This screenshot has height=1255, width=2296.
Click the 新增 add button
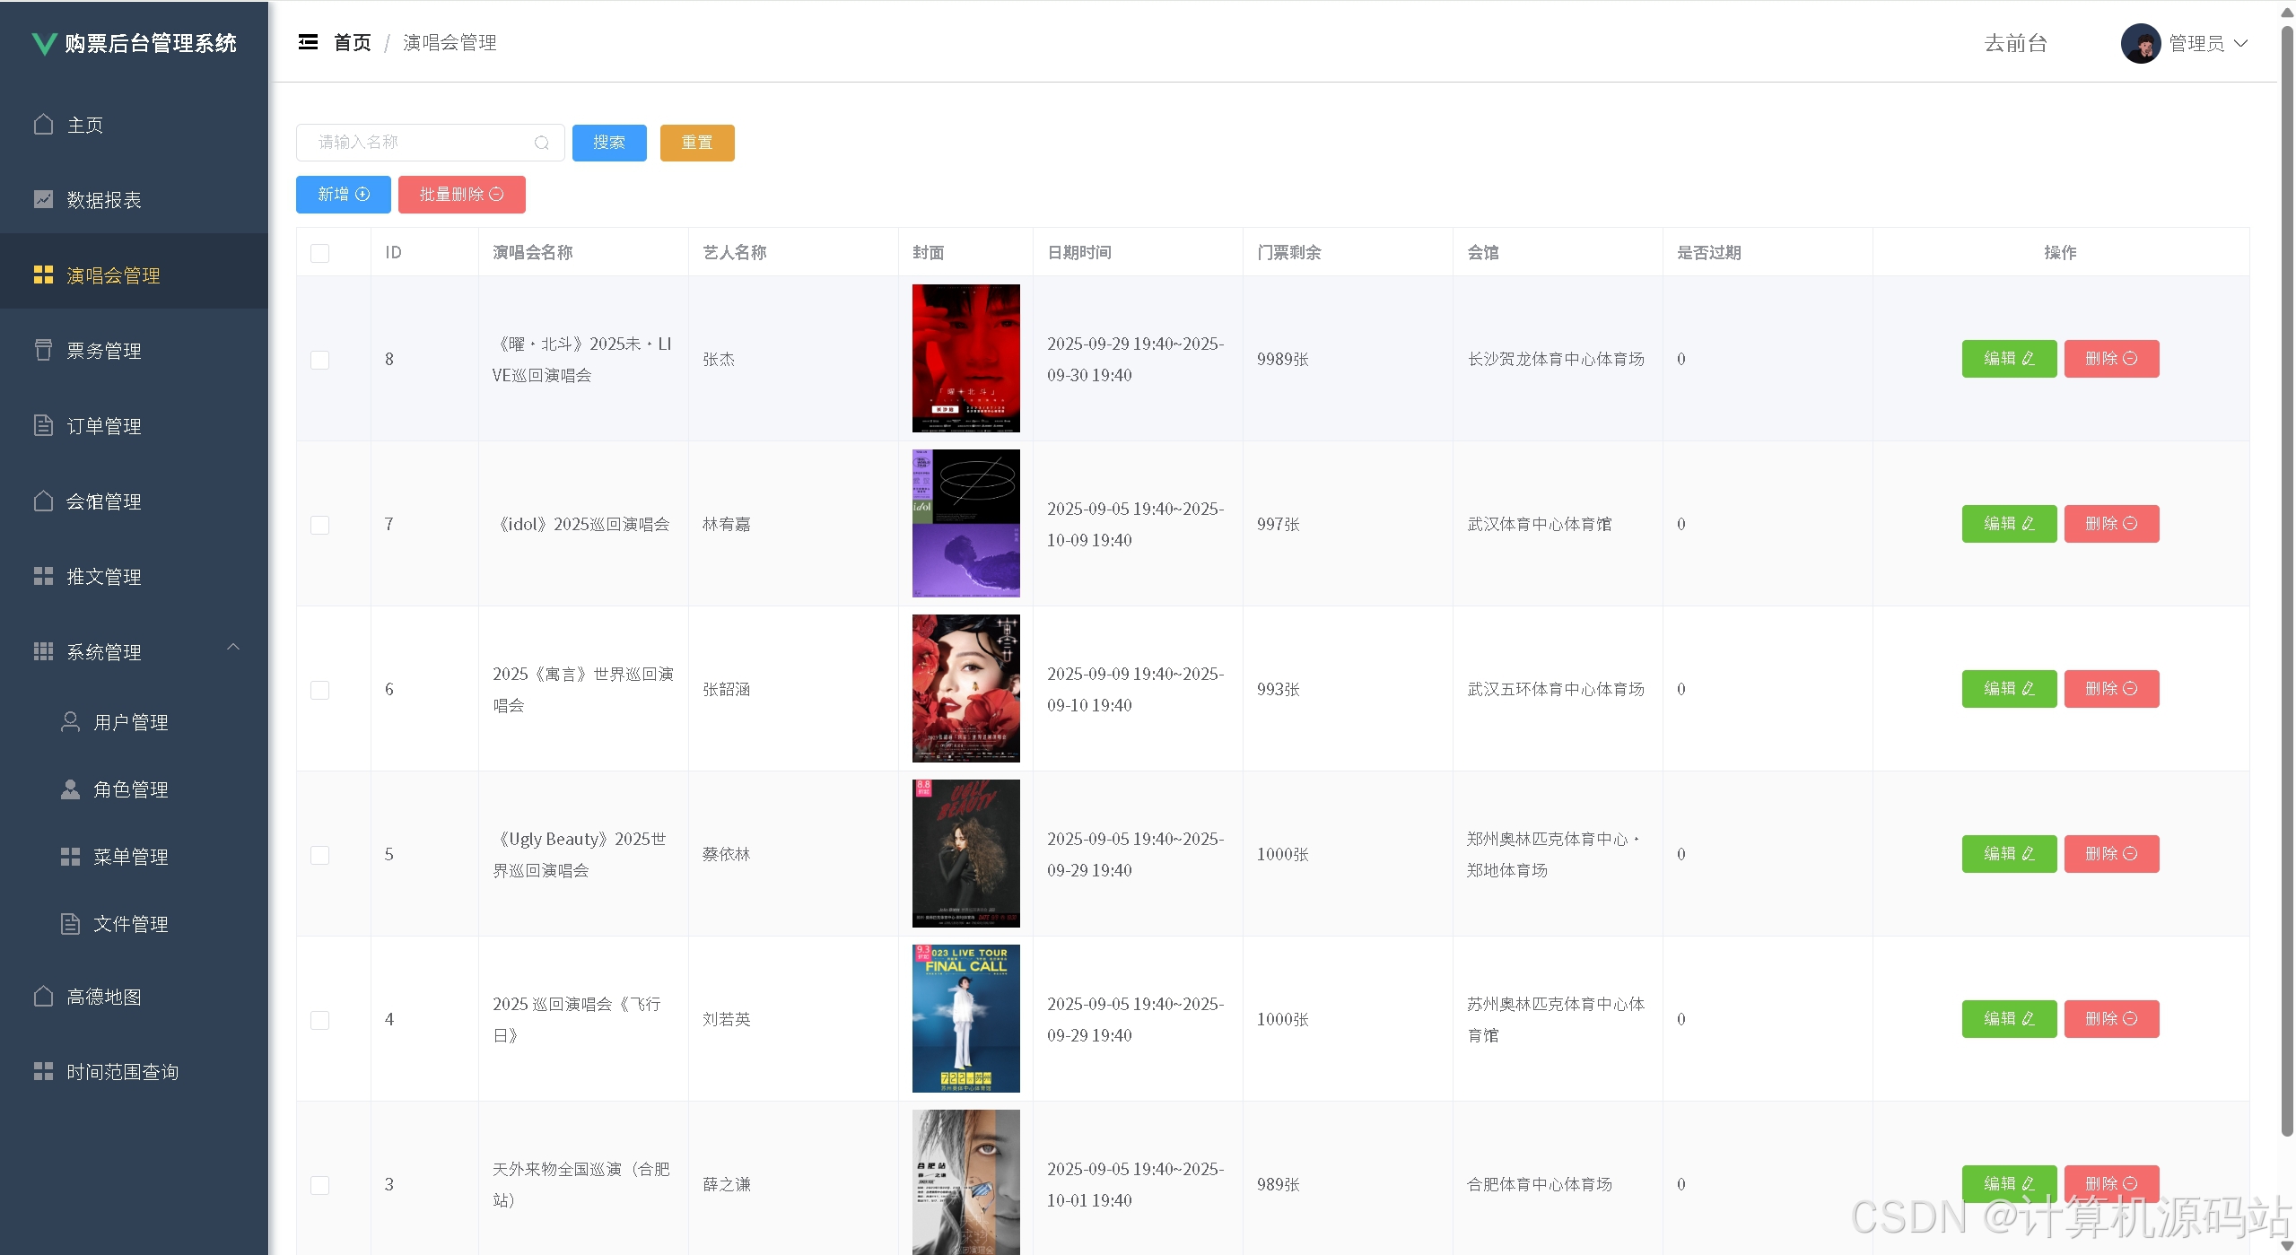pos(344,195)
